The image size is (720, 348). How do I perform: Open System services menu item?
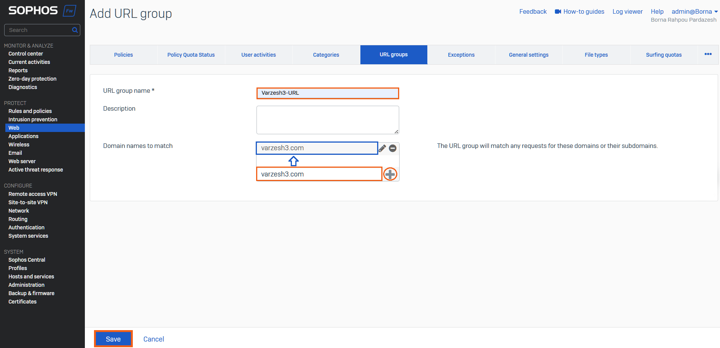[28, 236]
